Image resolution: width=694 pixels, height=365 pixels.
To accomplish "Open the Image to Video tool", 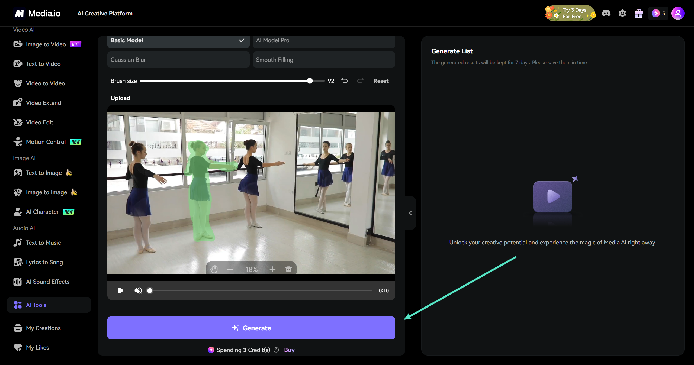I will pos(46,44).
